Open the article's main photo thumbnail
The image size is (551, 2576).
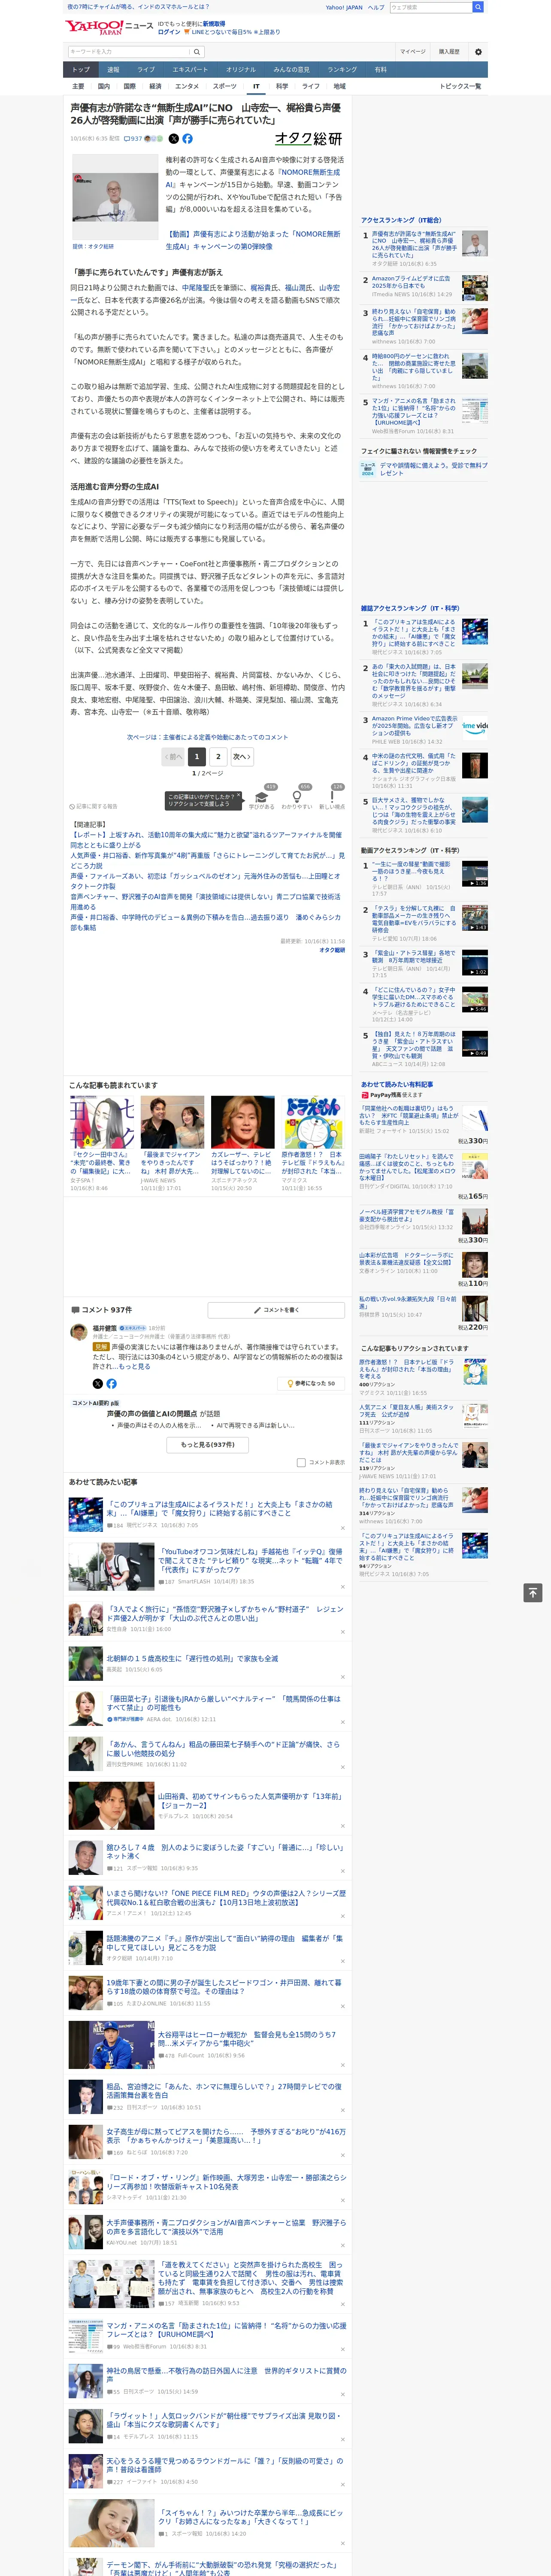[x=115, y=198]
